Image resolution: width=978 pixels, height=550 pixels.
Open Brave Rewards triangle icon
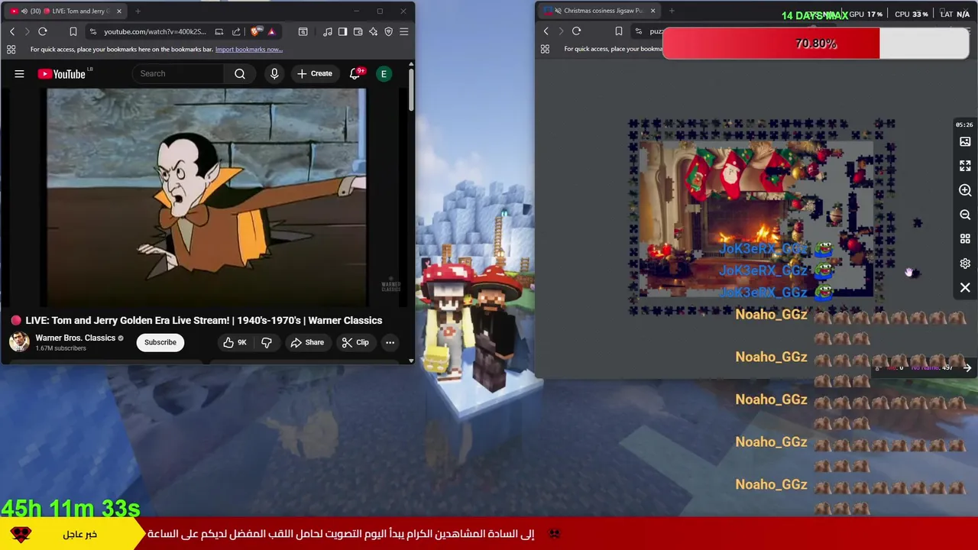(271, 31)
